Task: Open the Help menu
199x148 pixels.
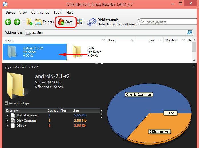Action: click(70, 13)
